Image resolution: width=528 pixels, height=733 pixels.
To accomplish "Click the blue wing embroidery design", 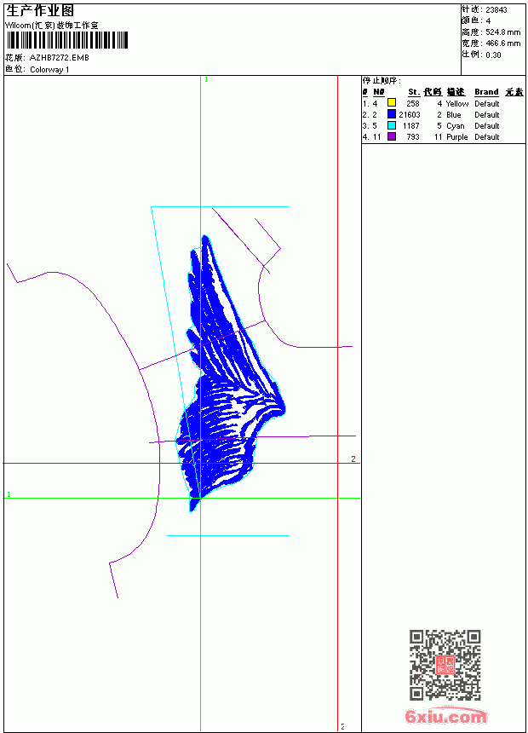I will coord(230,373).
